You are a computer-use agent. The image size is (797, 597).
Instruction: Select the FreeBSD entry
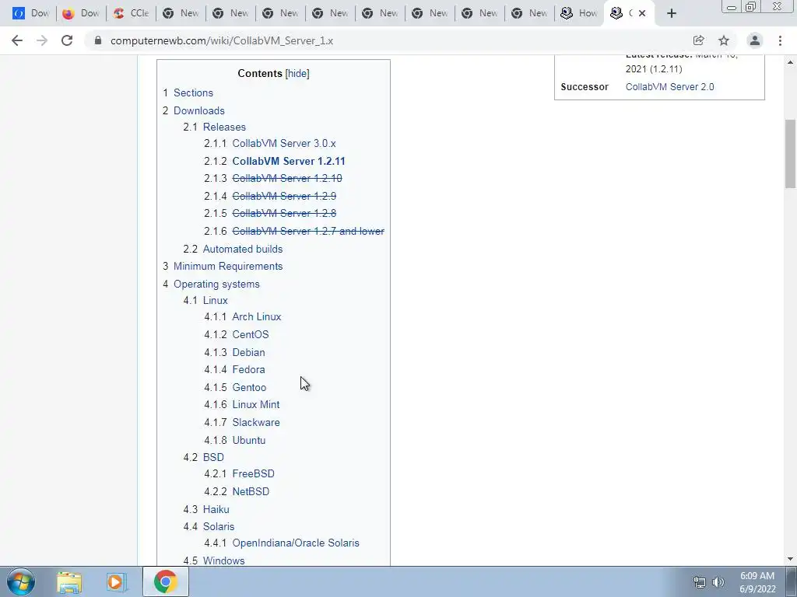coord(253,473)
